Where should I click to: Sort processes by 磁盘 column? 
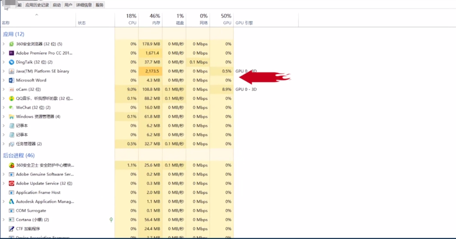click(174, 20)
